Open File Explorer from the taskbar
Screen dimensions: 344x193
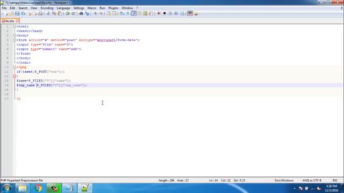[23, 188]
